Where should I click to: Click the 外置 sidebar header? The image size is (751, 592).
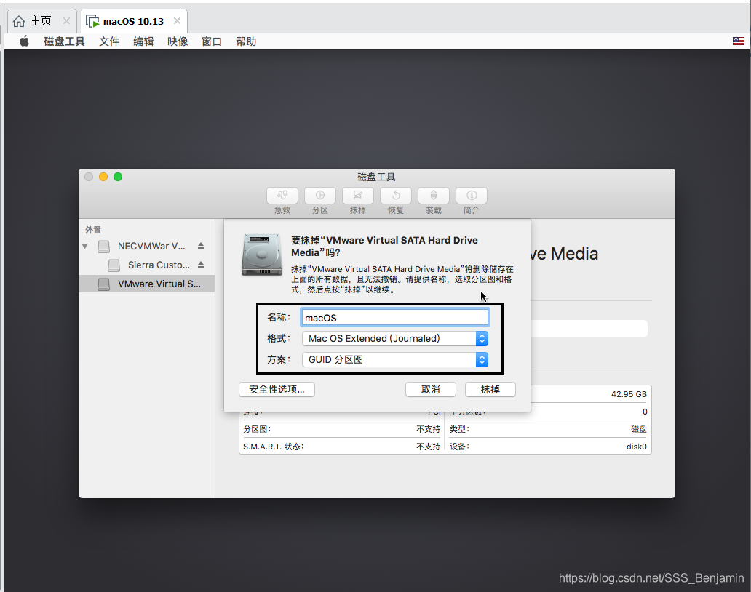point(93,230)
